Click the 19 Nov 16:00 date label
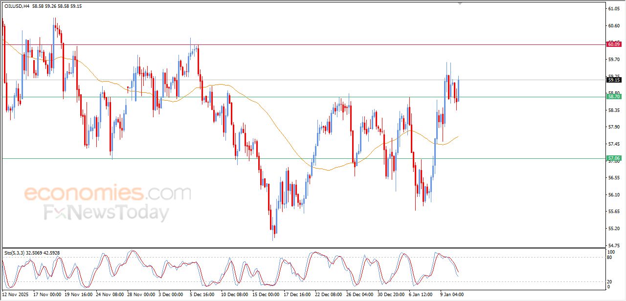Viewport: 626px width, 301px height. click(79, 295)
